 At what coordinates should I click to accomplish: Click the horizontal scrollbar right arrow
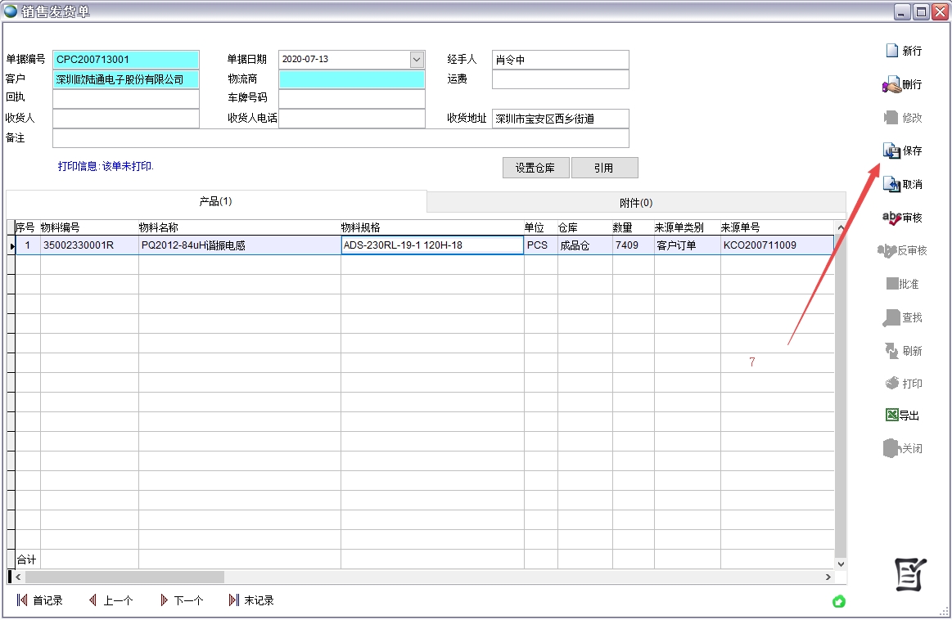point(830,576)
